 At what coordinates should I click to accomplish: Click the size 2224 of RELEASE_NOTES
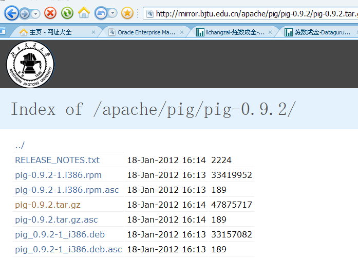221,160
